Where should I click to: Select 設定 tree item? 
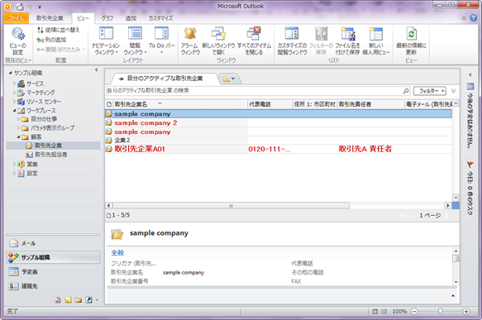coord(32,174)
